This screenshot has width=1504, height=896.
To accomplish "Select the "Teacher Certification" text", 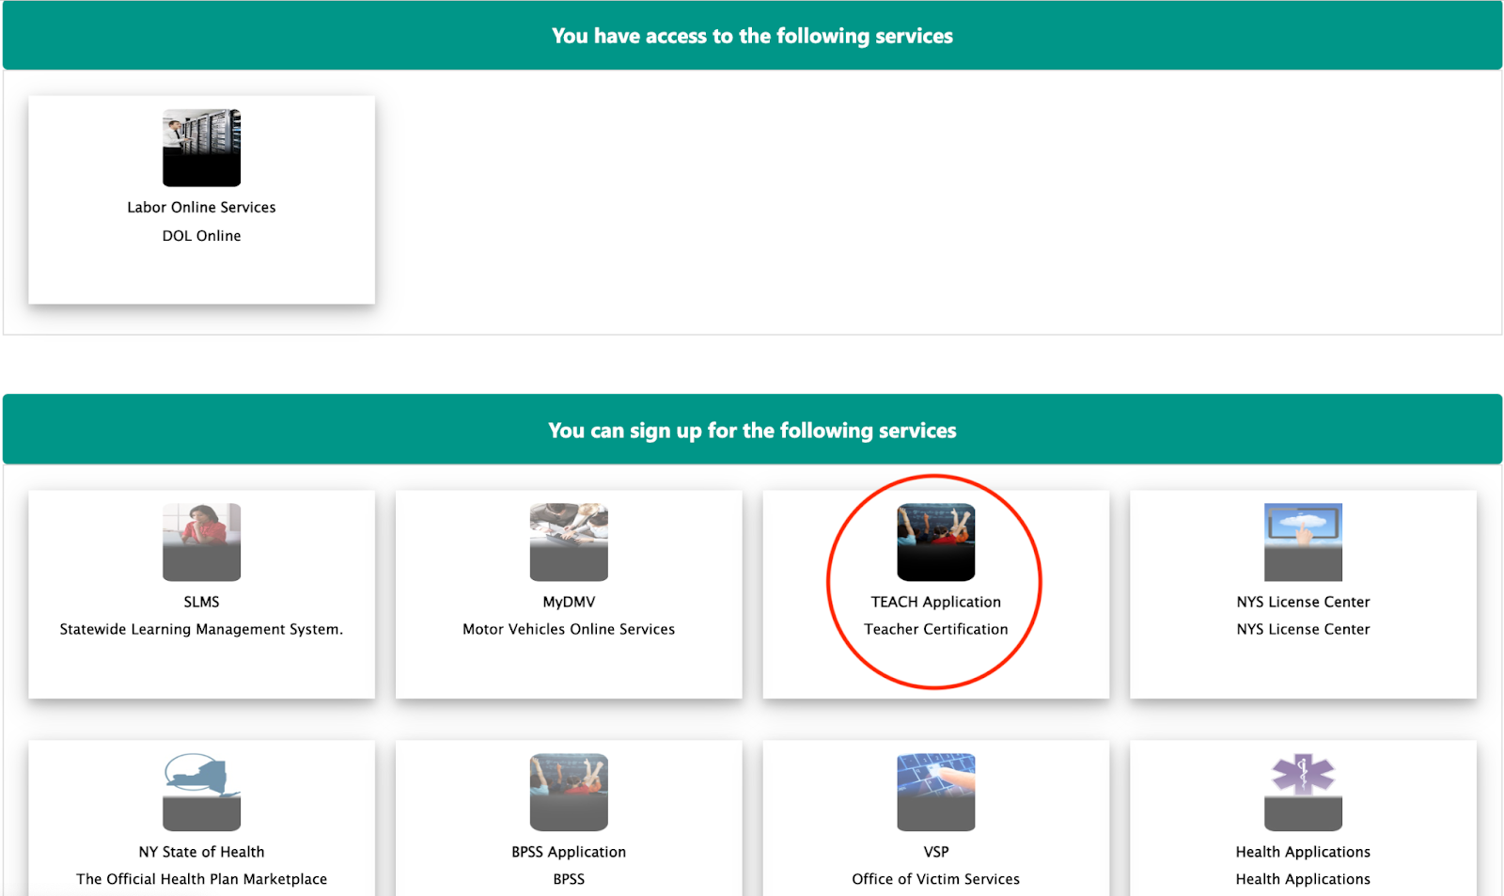I will (x=936, y=629).
